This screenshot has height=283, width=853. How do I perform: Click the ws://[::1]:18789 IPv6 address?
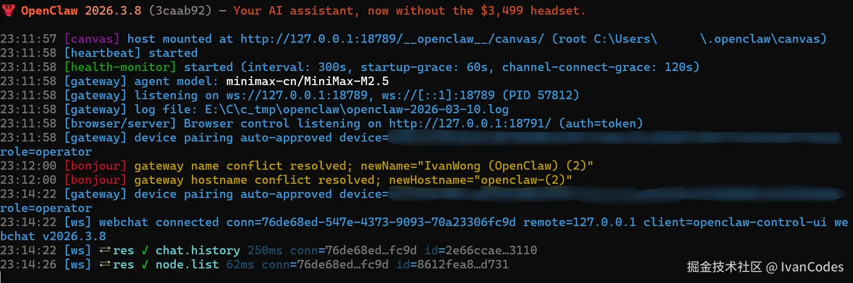point(438,95)
